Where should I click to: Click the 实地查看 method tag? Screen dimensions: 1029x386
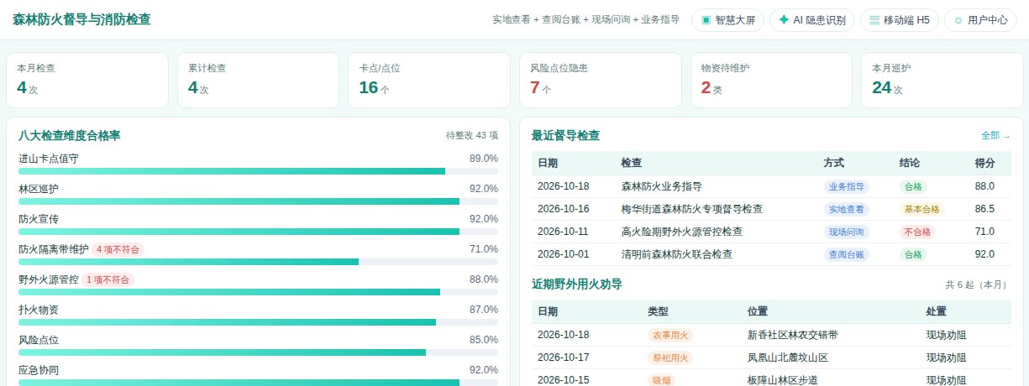click(847, 209)
